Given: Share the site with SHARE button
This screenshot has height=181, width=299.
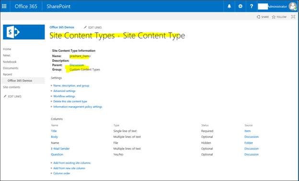Looking at the screenshot, I should pos(263,17).
